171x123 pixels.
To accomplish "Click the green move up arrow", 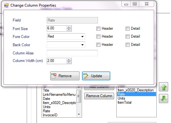I will [x=163, y=87].
